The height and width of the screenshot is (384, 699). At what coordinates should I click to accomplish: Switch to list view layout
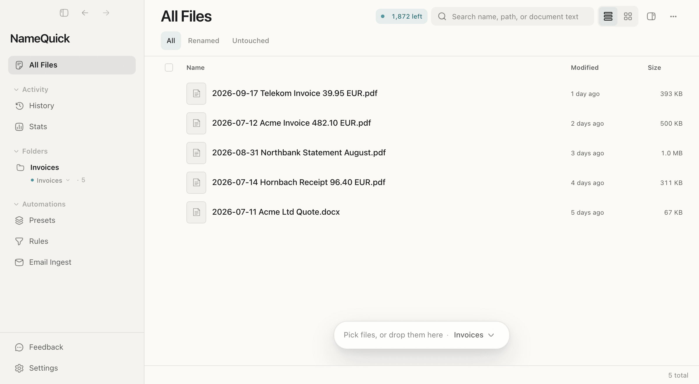tap(608, 16)
